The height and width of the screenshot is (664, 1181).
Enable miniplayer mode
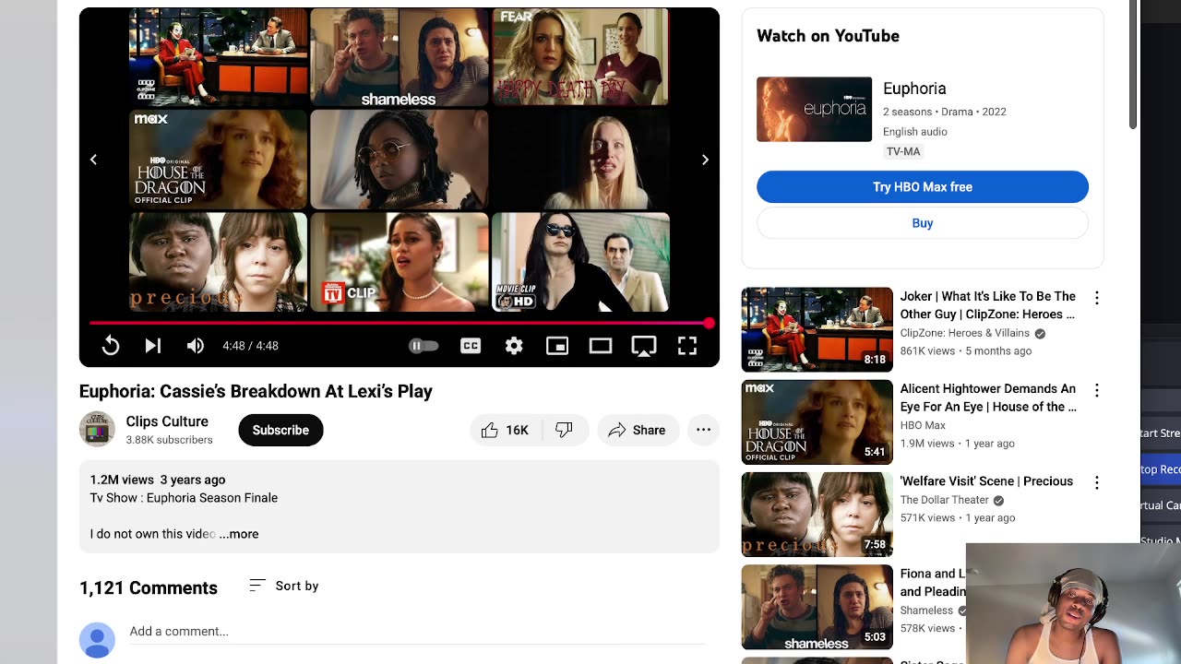pos(557,346)
